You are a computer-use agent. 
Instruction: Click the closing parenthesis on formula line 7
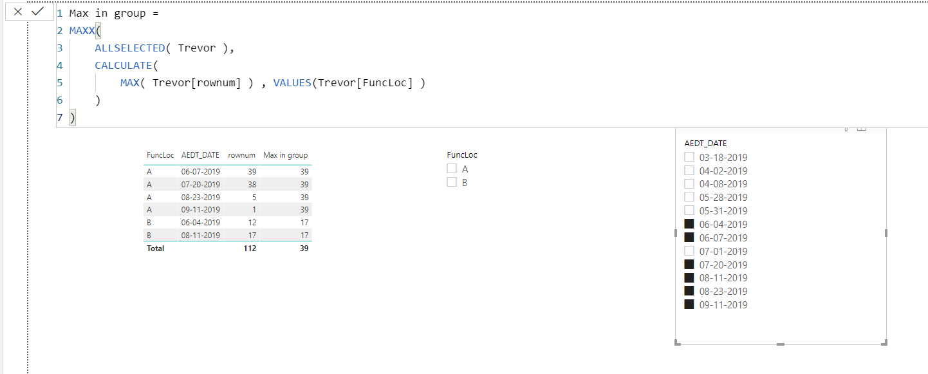point(73,118)
